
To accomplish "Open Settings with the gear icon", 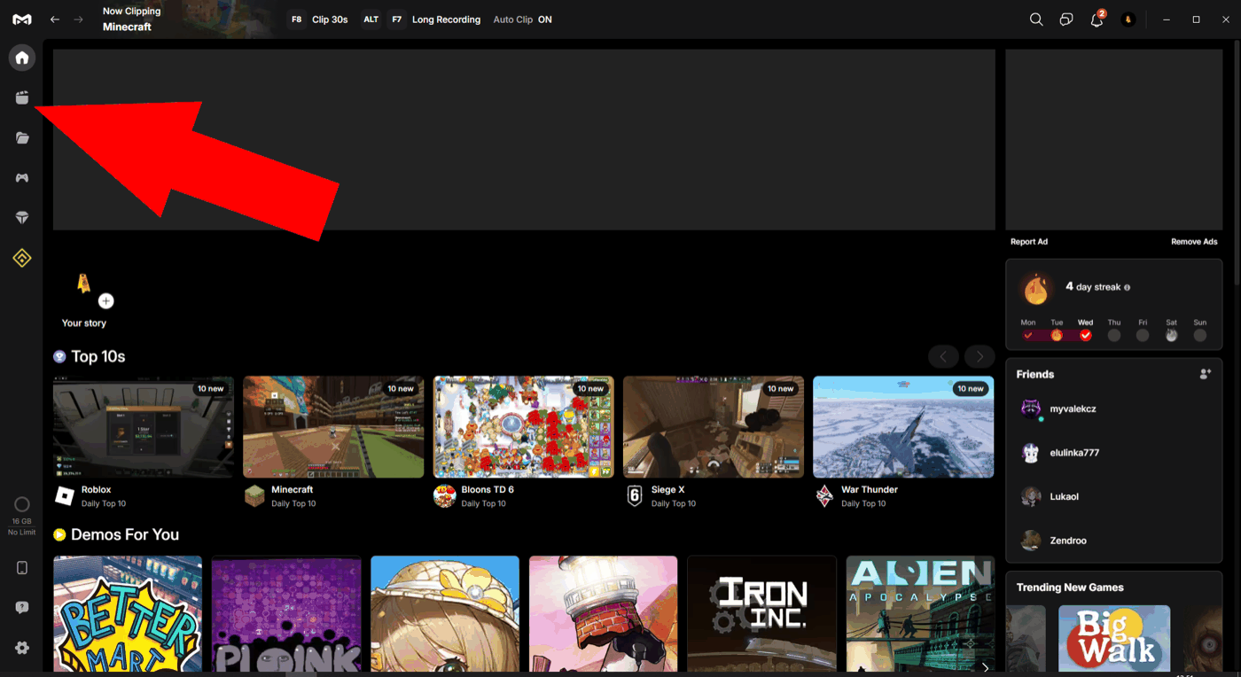I will [x=22, y=648].
